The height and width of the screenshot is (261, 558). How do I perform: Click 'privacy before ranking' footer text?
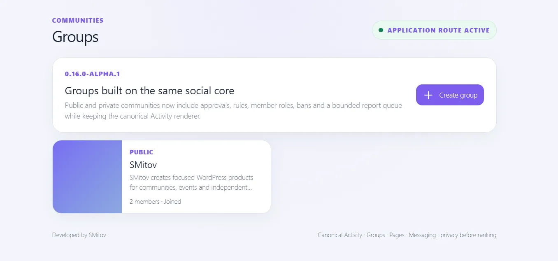tap(468, 235)
